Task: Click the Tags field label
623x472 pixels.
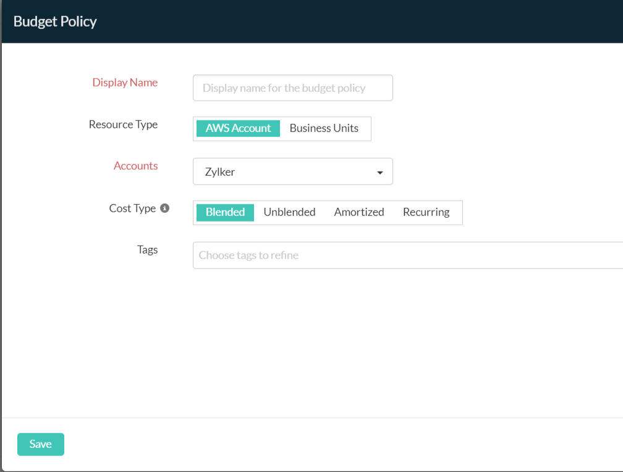Action: click(x=147, y=250)
